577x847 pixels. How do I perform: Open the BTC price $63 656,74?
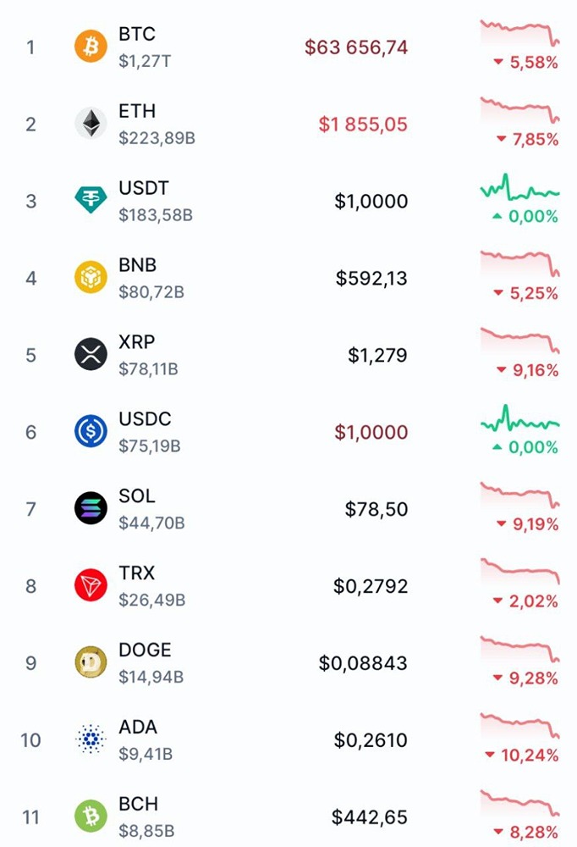click(356, 47)
